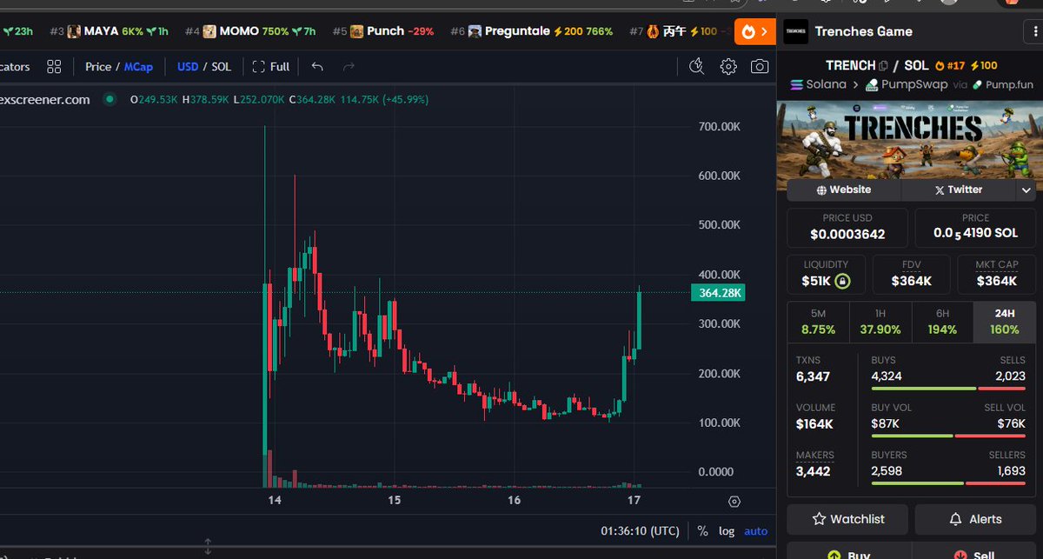Toggle percent scale on price axis
Screen dimensions: 1043x559
pos(702,530)
